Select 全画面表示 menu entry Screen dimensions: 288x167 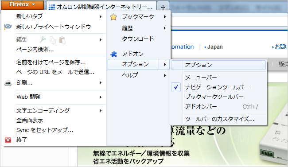click(x=30, y=120)
